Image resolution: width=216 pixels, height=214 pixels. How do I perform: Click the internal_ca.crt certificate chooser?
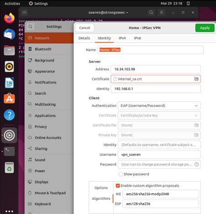[x=156, y=79]
